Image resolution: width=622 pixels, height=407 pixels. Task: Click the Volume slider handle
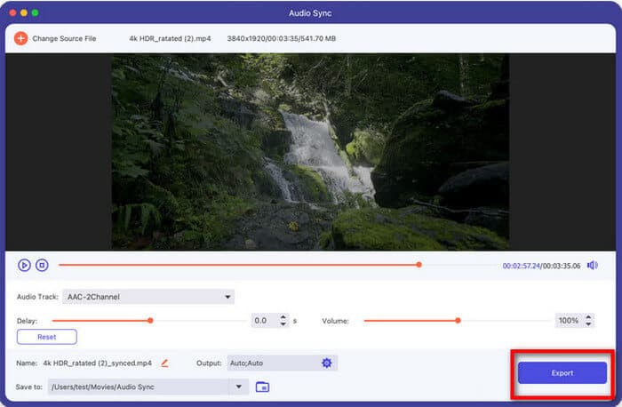[458, 320]
